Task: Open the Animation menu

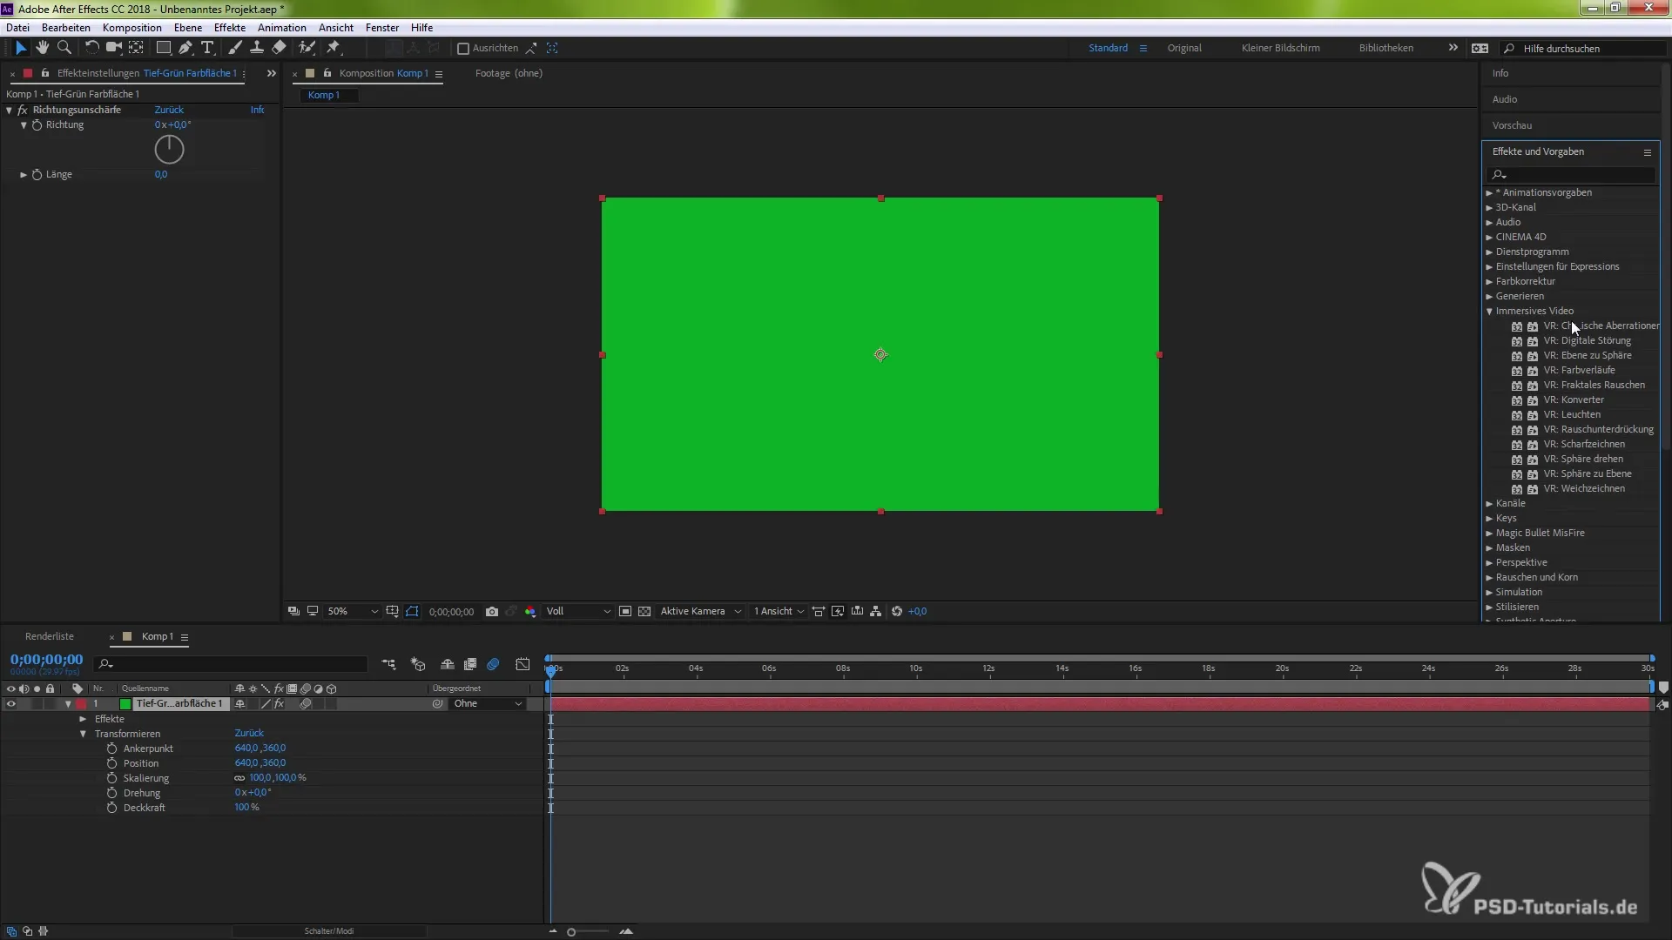Action: [x=281, y=28]
